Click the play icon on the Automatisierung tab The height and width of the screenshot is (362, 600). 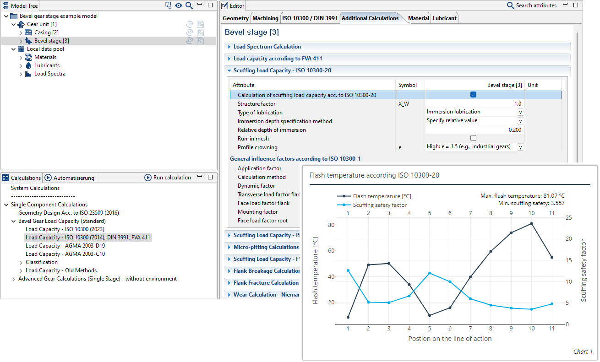click(48, 178)
